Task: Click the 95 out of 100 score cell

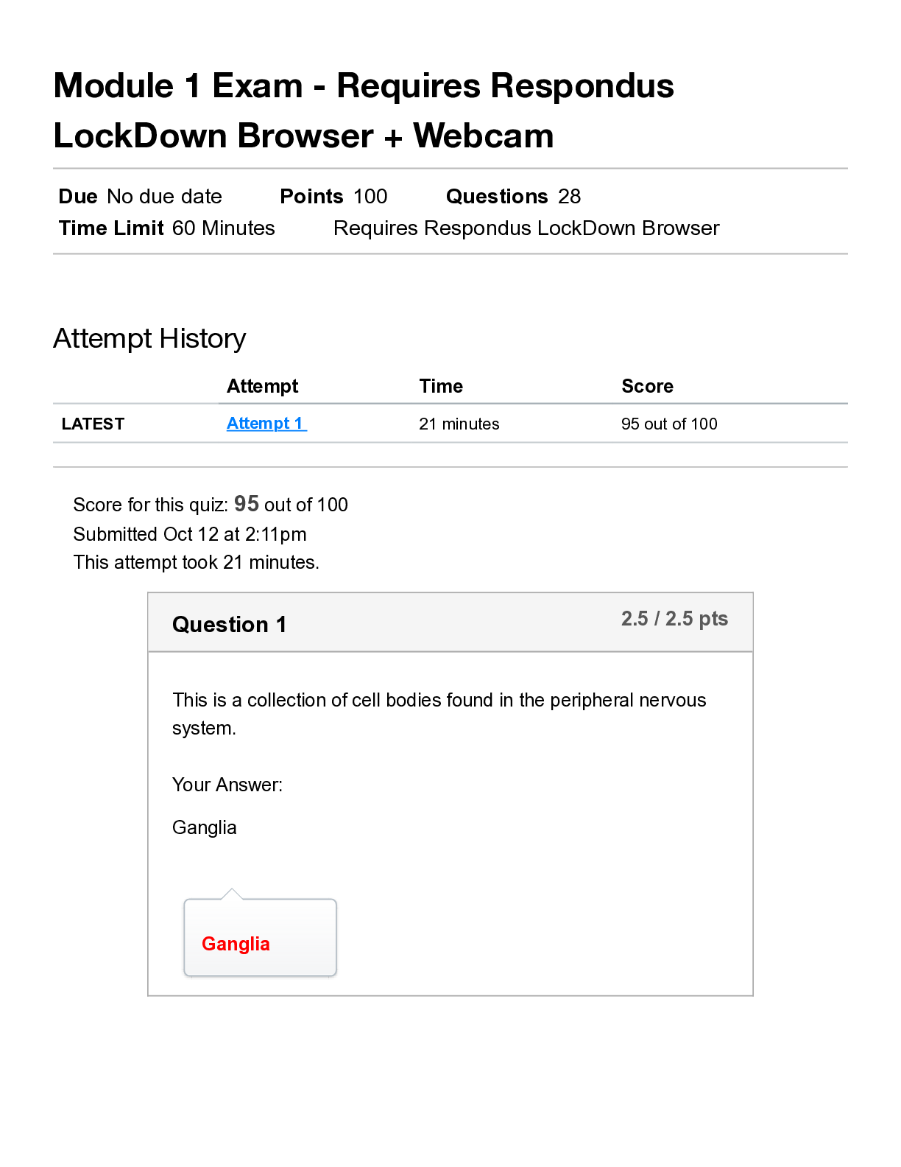Action: tap(669, 424)
